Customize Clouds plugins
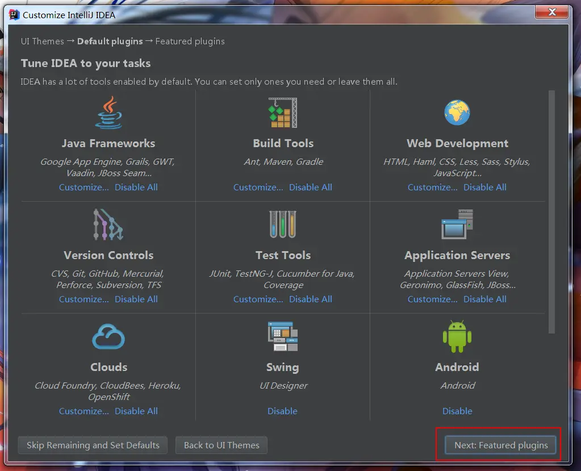 point(83,411)
